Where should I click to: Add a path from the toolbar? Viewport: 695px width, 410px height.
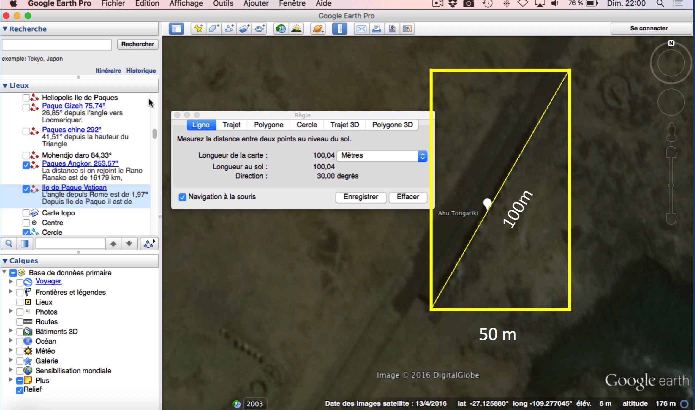pyautogui.click(x=229, y=29)
